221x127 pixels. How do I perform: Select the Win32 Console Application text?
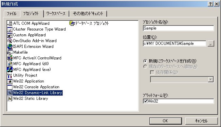point(36,87)
